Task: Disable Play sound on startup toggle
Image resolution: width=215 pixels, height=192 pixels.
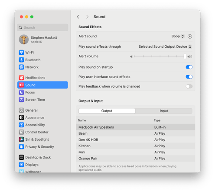Action: point(189,67)
